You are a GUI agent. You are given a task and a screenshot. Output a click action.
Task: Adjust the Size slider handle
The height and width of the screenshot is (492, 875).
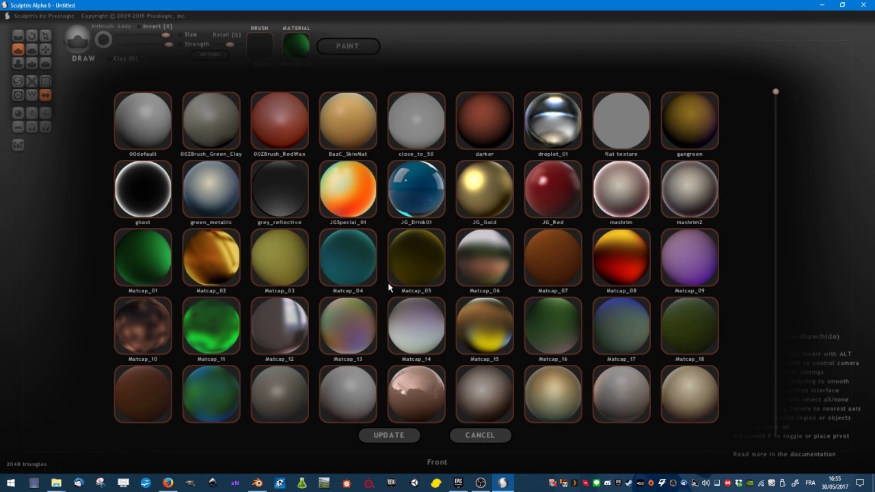pos(165,35)
